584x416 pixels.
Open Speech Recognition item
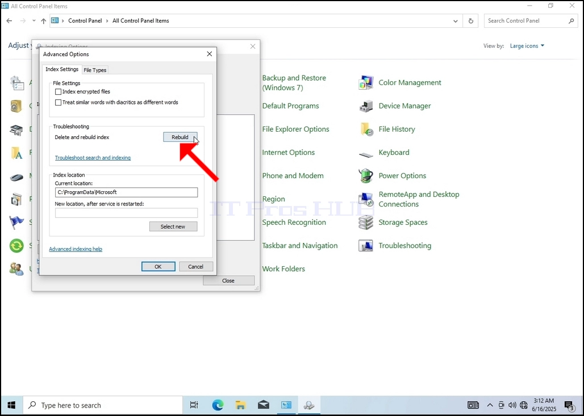click(x=294, y=222)
